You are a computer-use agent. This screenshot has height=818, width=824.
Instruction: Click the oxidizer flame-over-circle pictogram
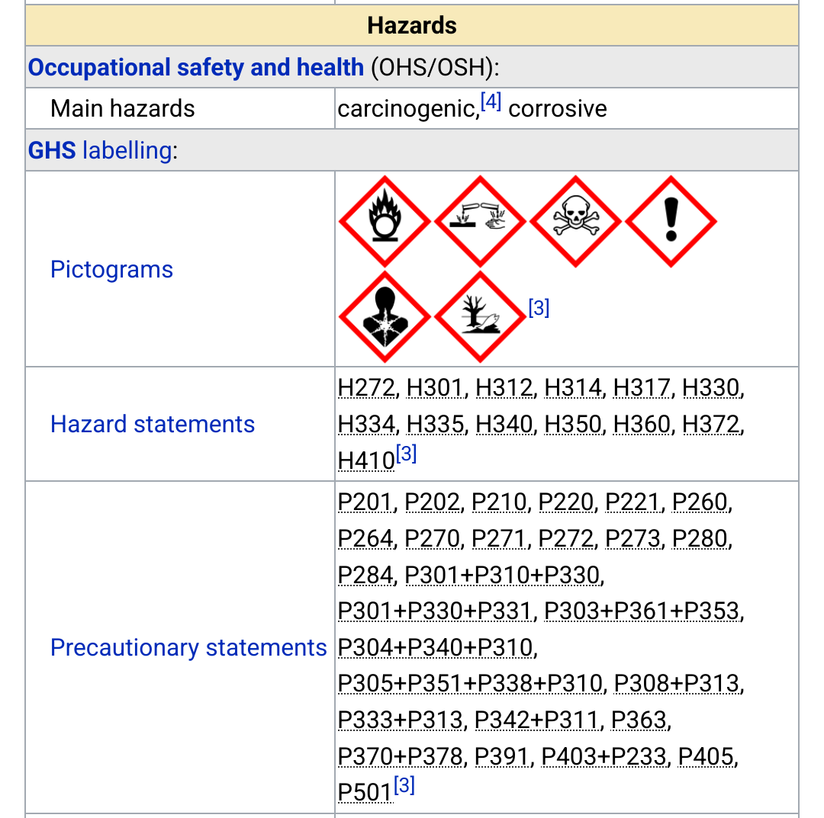[385, 221]
